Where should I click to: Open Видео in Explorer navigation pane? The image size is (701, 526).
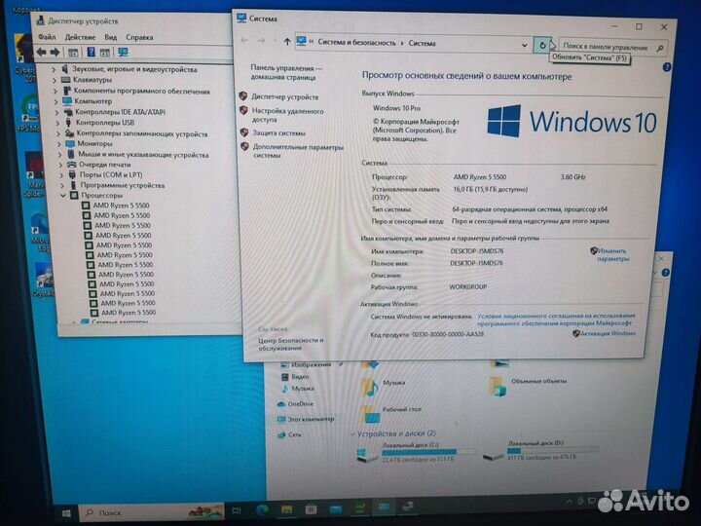tap(300, 377)
